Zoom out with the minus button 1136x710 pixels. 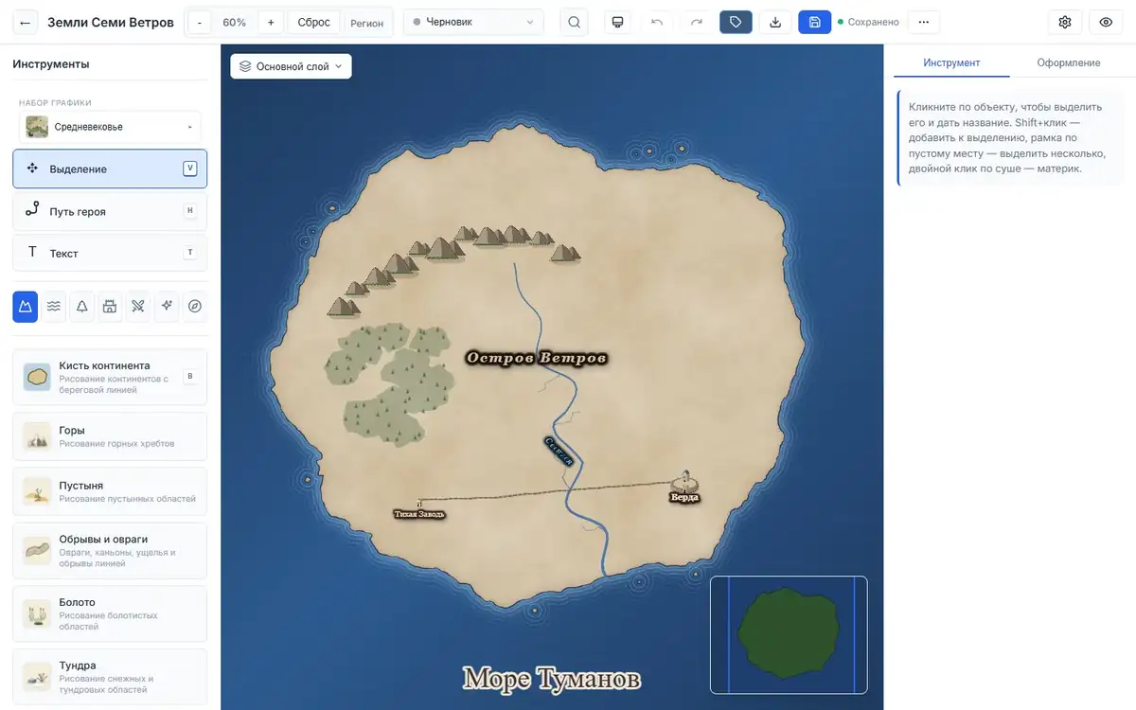(200, 22)
